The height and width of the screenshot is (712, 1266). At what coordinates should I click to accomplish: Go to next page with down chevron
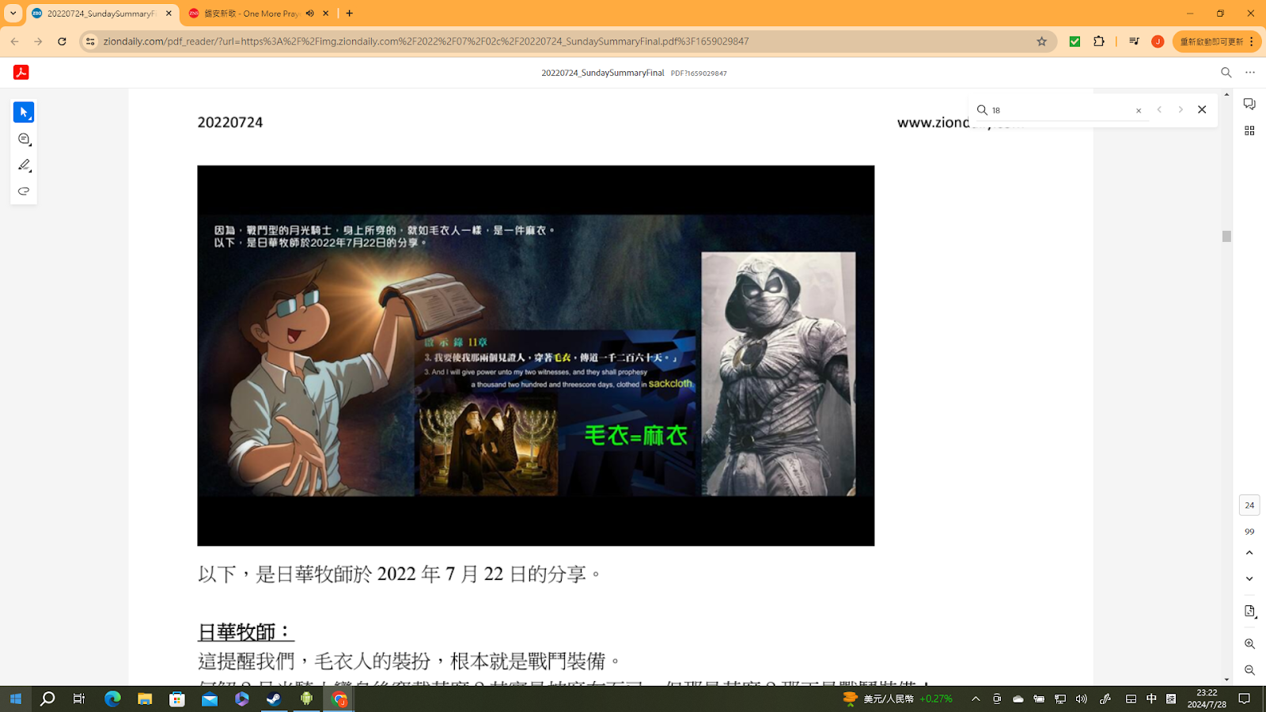[1249, 579]
